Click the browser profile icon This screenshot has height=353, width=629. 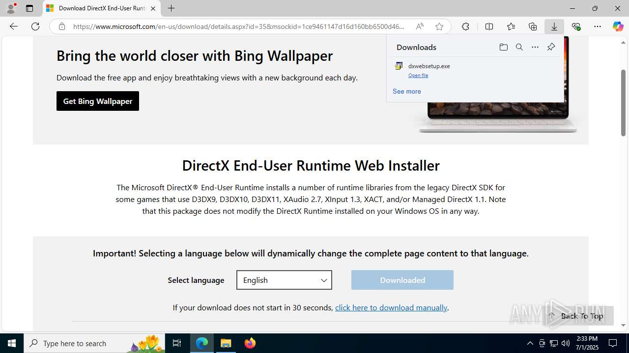coord(11,8)
